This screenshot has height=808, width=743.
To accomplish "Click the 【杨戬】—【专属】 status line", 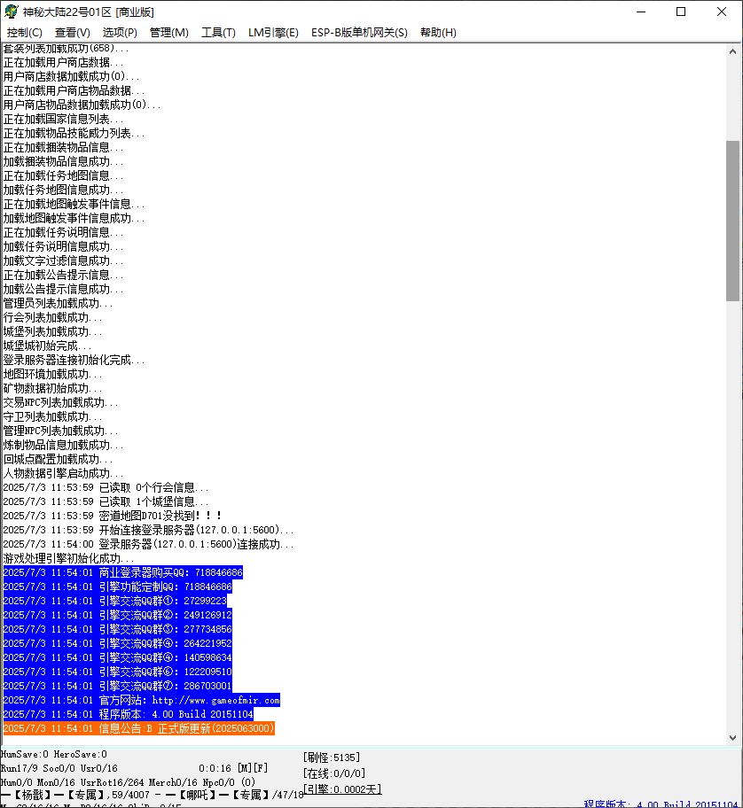I will [x=151, y=795].
